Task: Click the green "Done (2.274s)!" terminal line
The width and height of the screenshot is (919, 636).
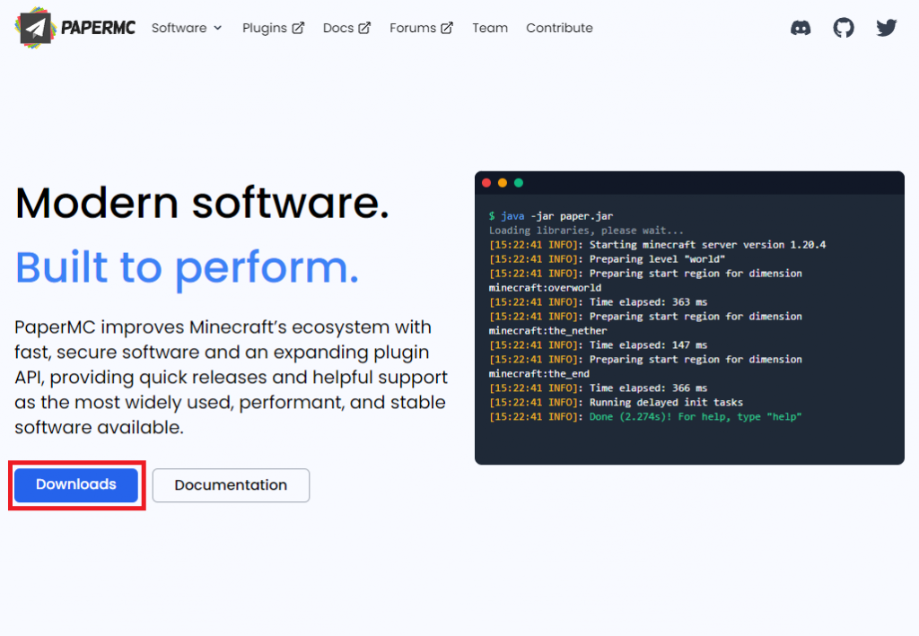Action: click(x=695, y=417)
